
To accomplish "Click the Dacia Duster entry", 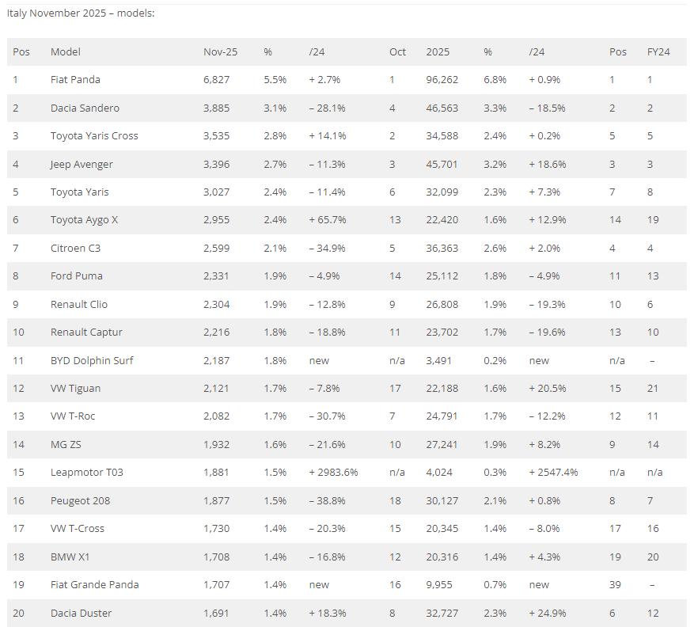I will tap(81, 613).
